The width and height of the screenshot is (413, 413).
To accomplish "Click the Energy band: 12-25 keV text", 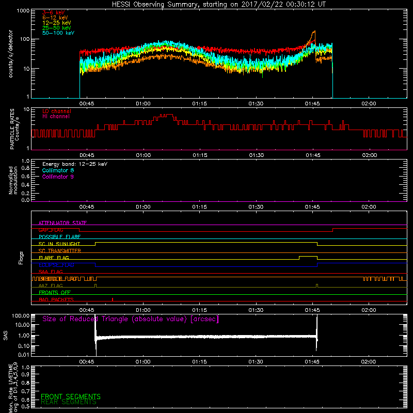I will 75,164.
